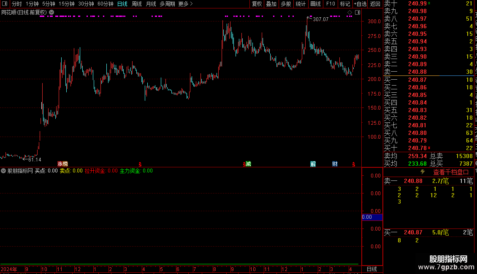Add stock via +自选 button
477x274 pixels.
point(360,4)
